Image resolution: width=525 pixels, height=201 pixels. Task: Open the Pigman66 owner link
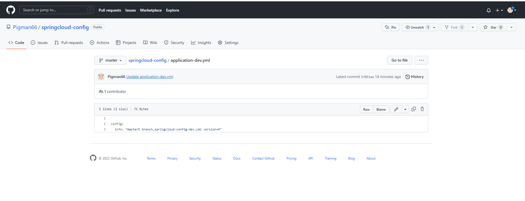[25, 27]
